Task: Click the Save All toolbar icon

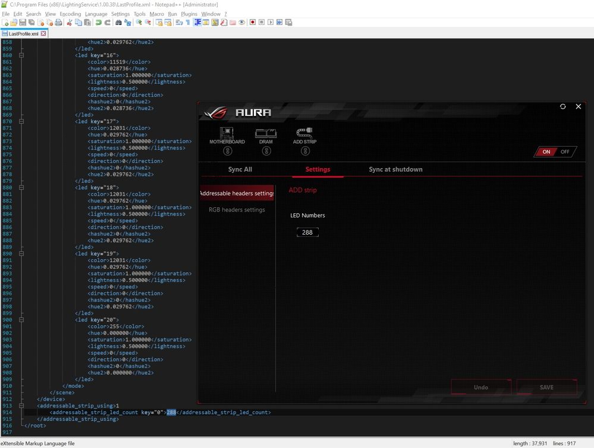Action: (32, 23)
